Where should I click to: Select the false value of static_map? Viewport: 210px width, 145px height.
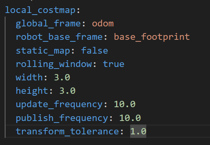94,50
